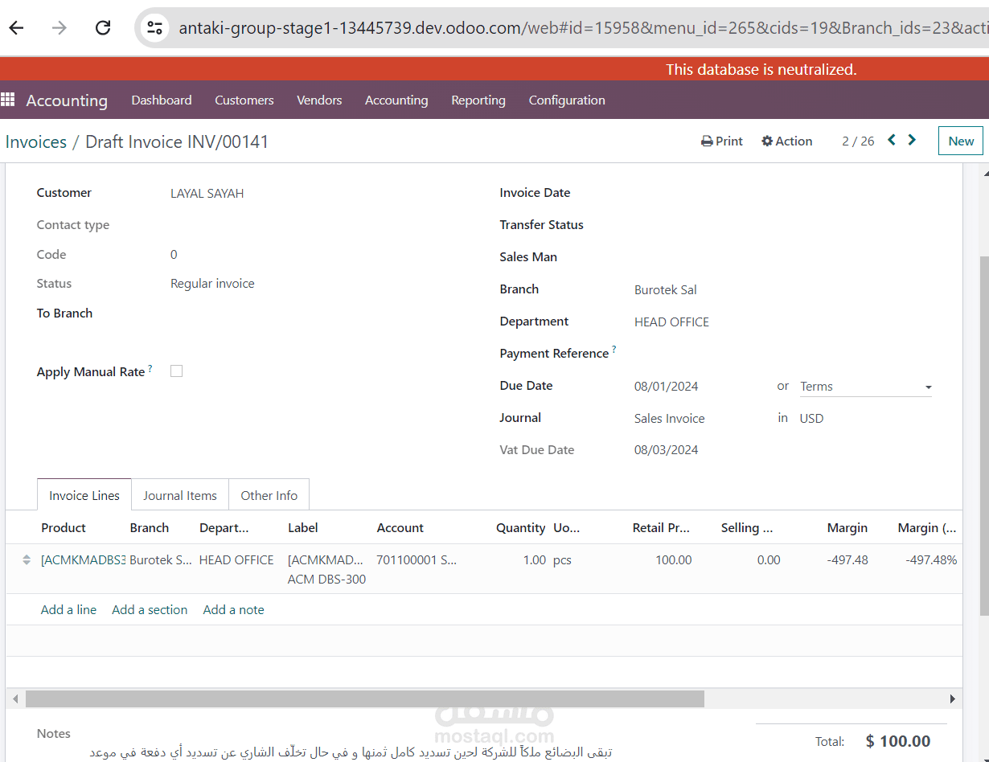Open Payment Reference help tooltip

pos(614,350)
